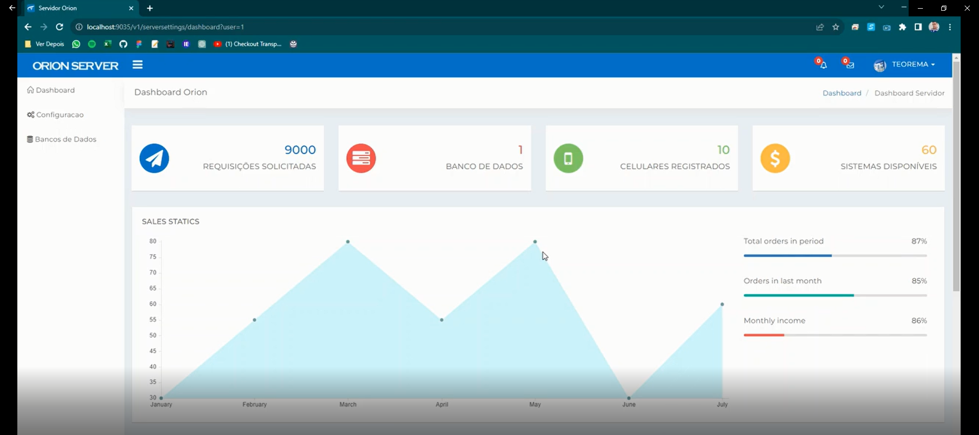Click the 60 sistemas value
This screenshot has width=979, height=435.
[929, 150]
